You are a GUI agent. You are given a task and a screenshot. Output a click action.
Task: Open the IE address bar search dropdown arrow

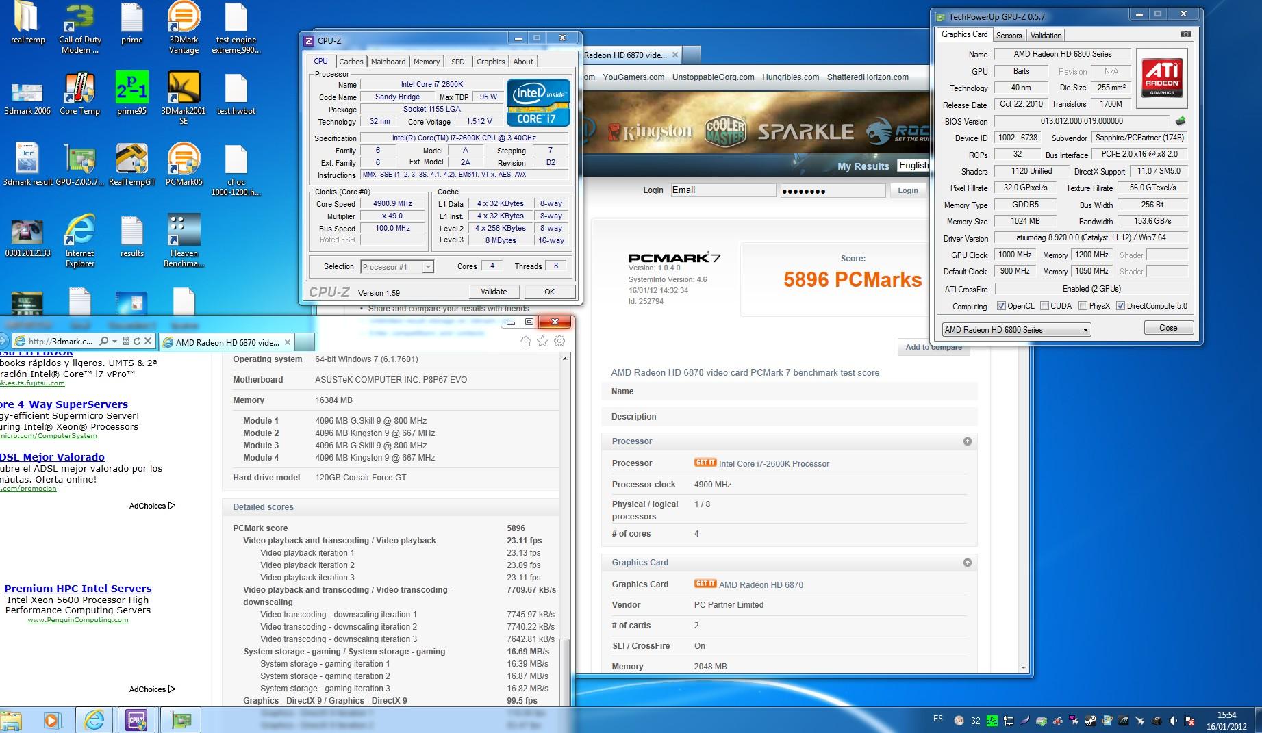click(x=114, y=341)
